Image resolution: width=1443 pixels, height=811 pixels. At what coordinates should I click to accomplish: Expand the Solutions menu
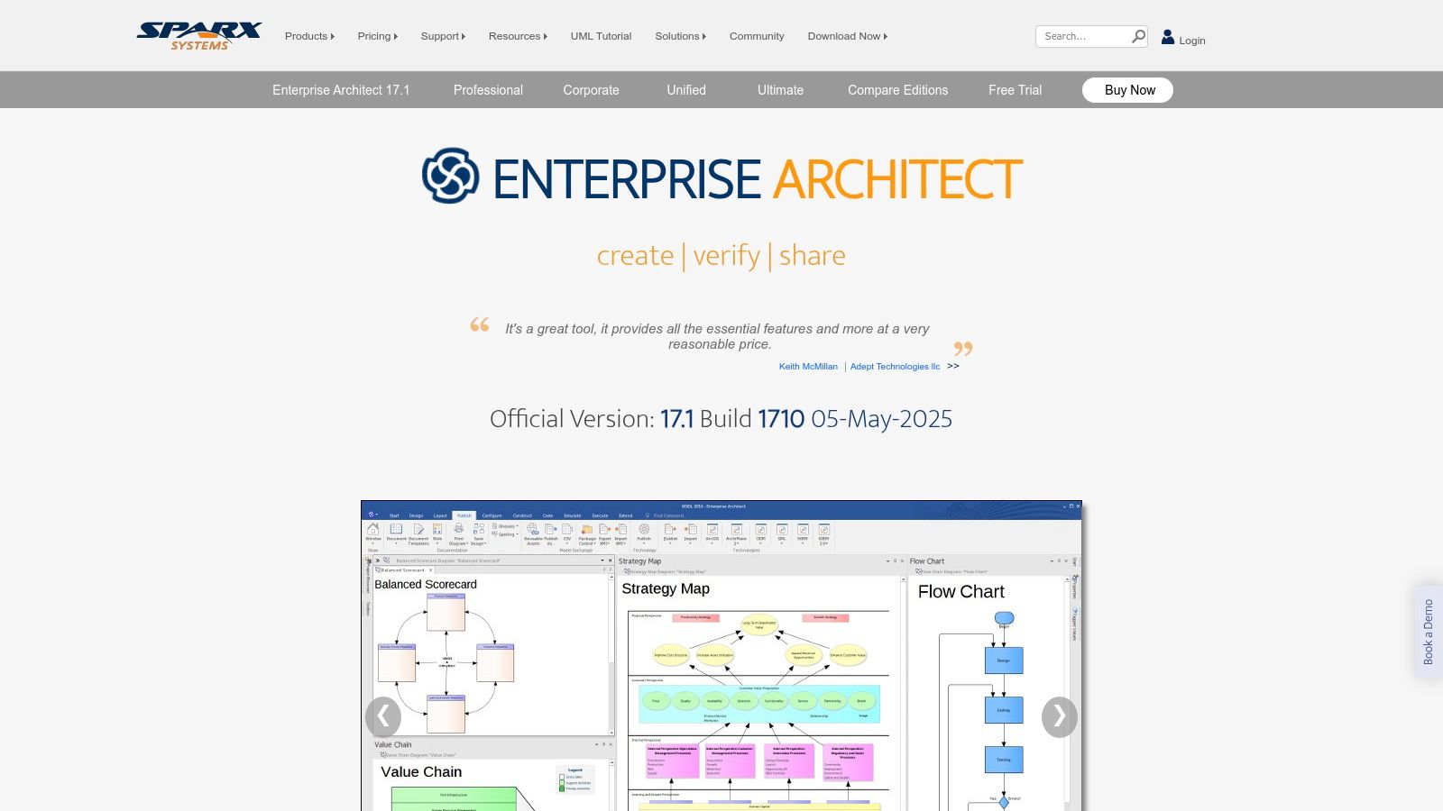(680, 36)
